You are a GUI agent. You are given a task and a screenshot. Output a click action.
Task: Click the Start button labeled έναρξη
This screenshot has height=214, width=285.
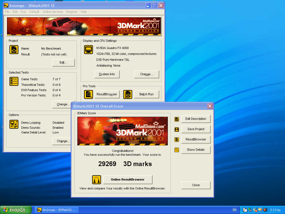[16, 210]
